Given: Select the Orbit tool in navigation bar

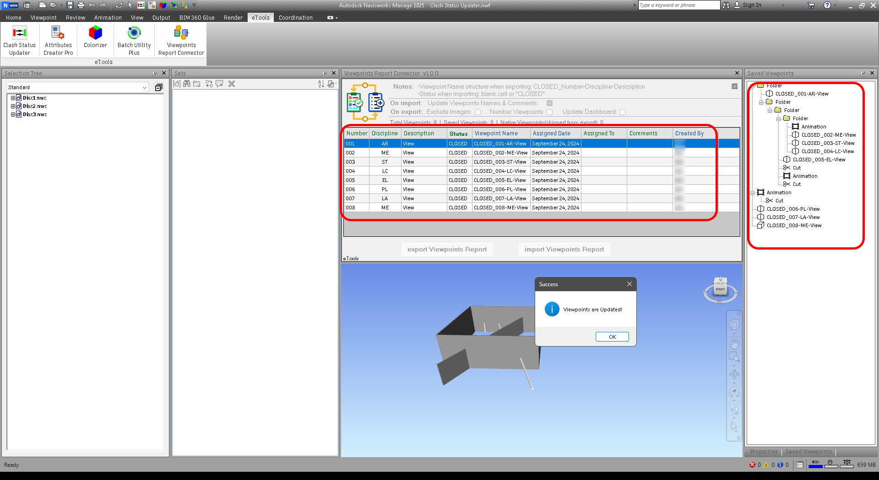Looking at the screenshot, I should point(734,374).
